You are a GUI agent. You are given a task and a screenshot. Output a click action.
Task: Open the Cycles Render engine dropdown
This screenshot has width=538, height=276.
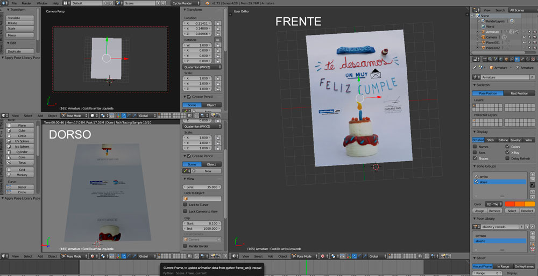pos(185,3)
